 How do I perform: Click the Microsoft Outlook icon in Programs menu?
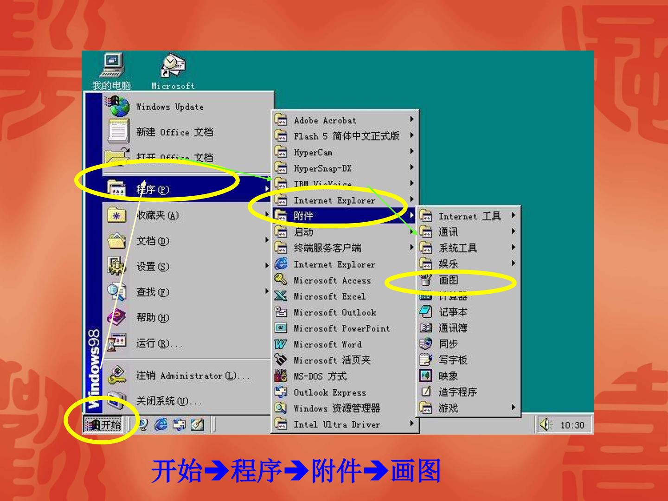[x=281, y=312]
